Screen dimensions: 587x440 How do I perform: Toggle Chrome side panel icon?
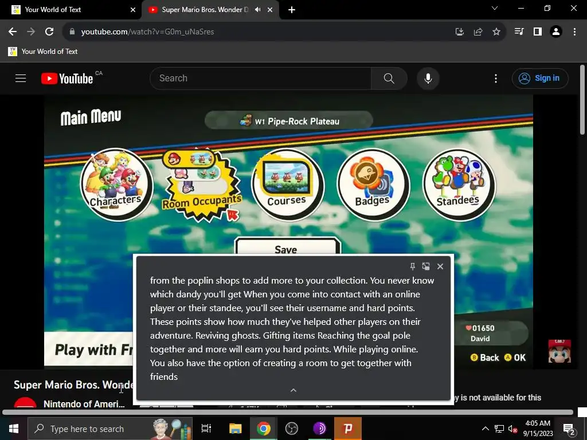point(538,32)
